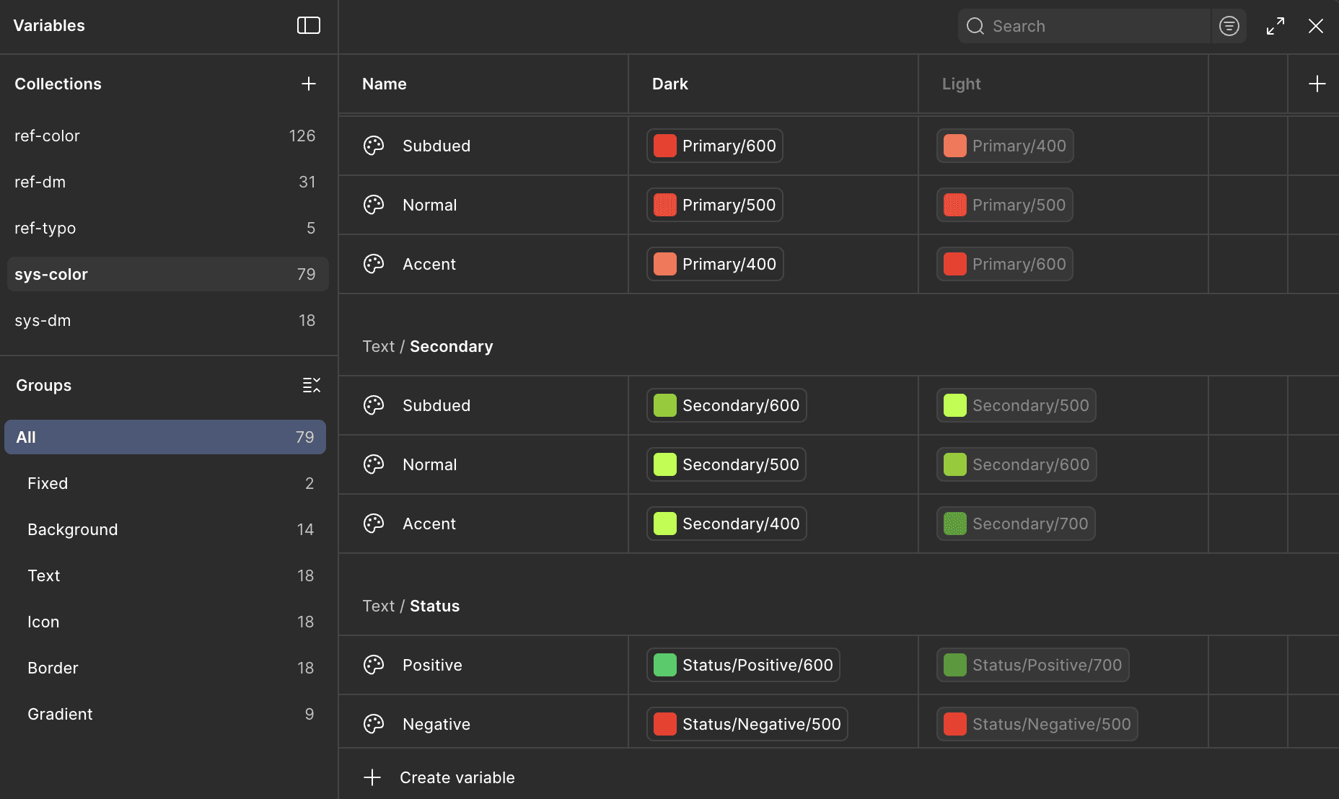The height and width of the screenshot is (799, 1339).
Task: Open the sys-dm collection
Action: (168, 320)
